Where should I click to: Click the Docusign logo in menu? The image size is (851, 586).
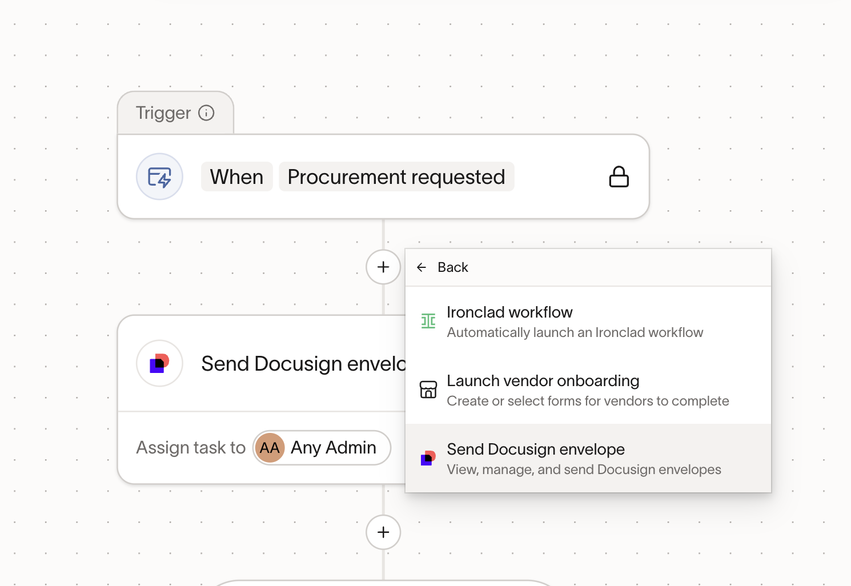tap(428, 458)
